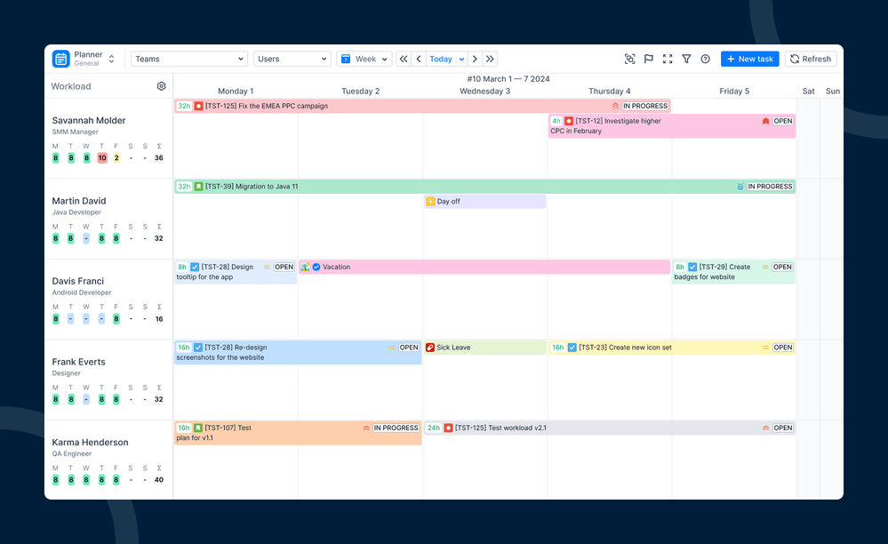Click OPEN status on Test workload task
The height and width of the screenshot is (544, 888).
point(782,428)
